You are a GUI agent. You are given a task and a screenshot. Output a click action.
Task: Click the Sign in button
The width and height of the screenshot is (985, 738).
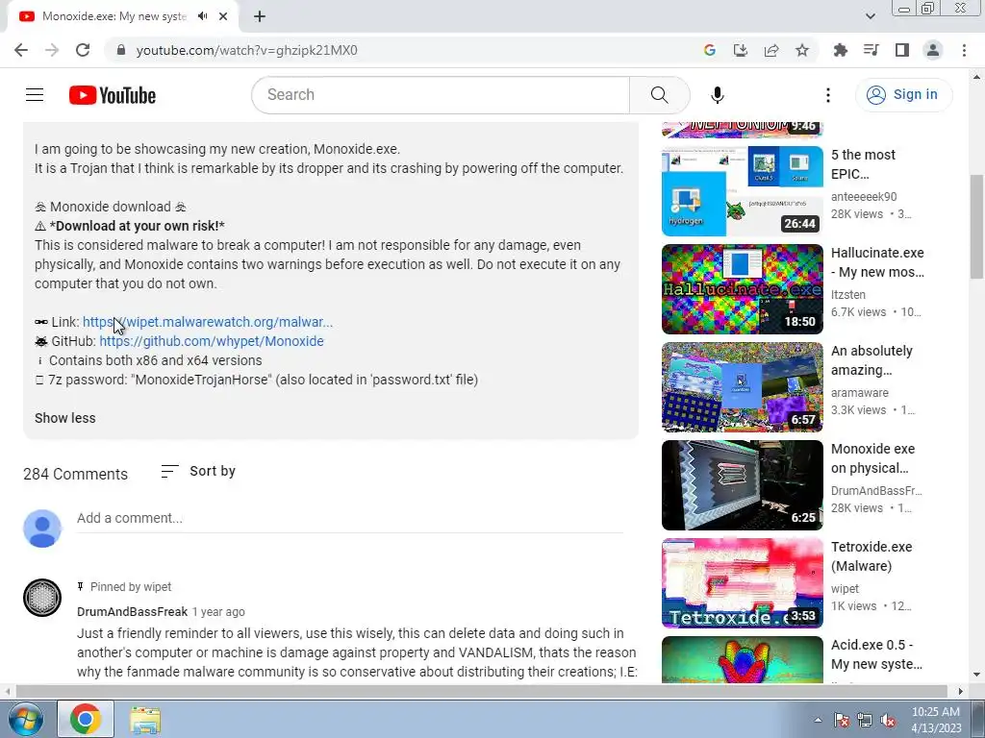pos(903,95)
